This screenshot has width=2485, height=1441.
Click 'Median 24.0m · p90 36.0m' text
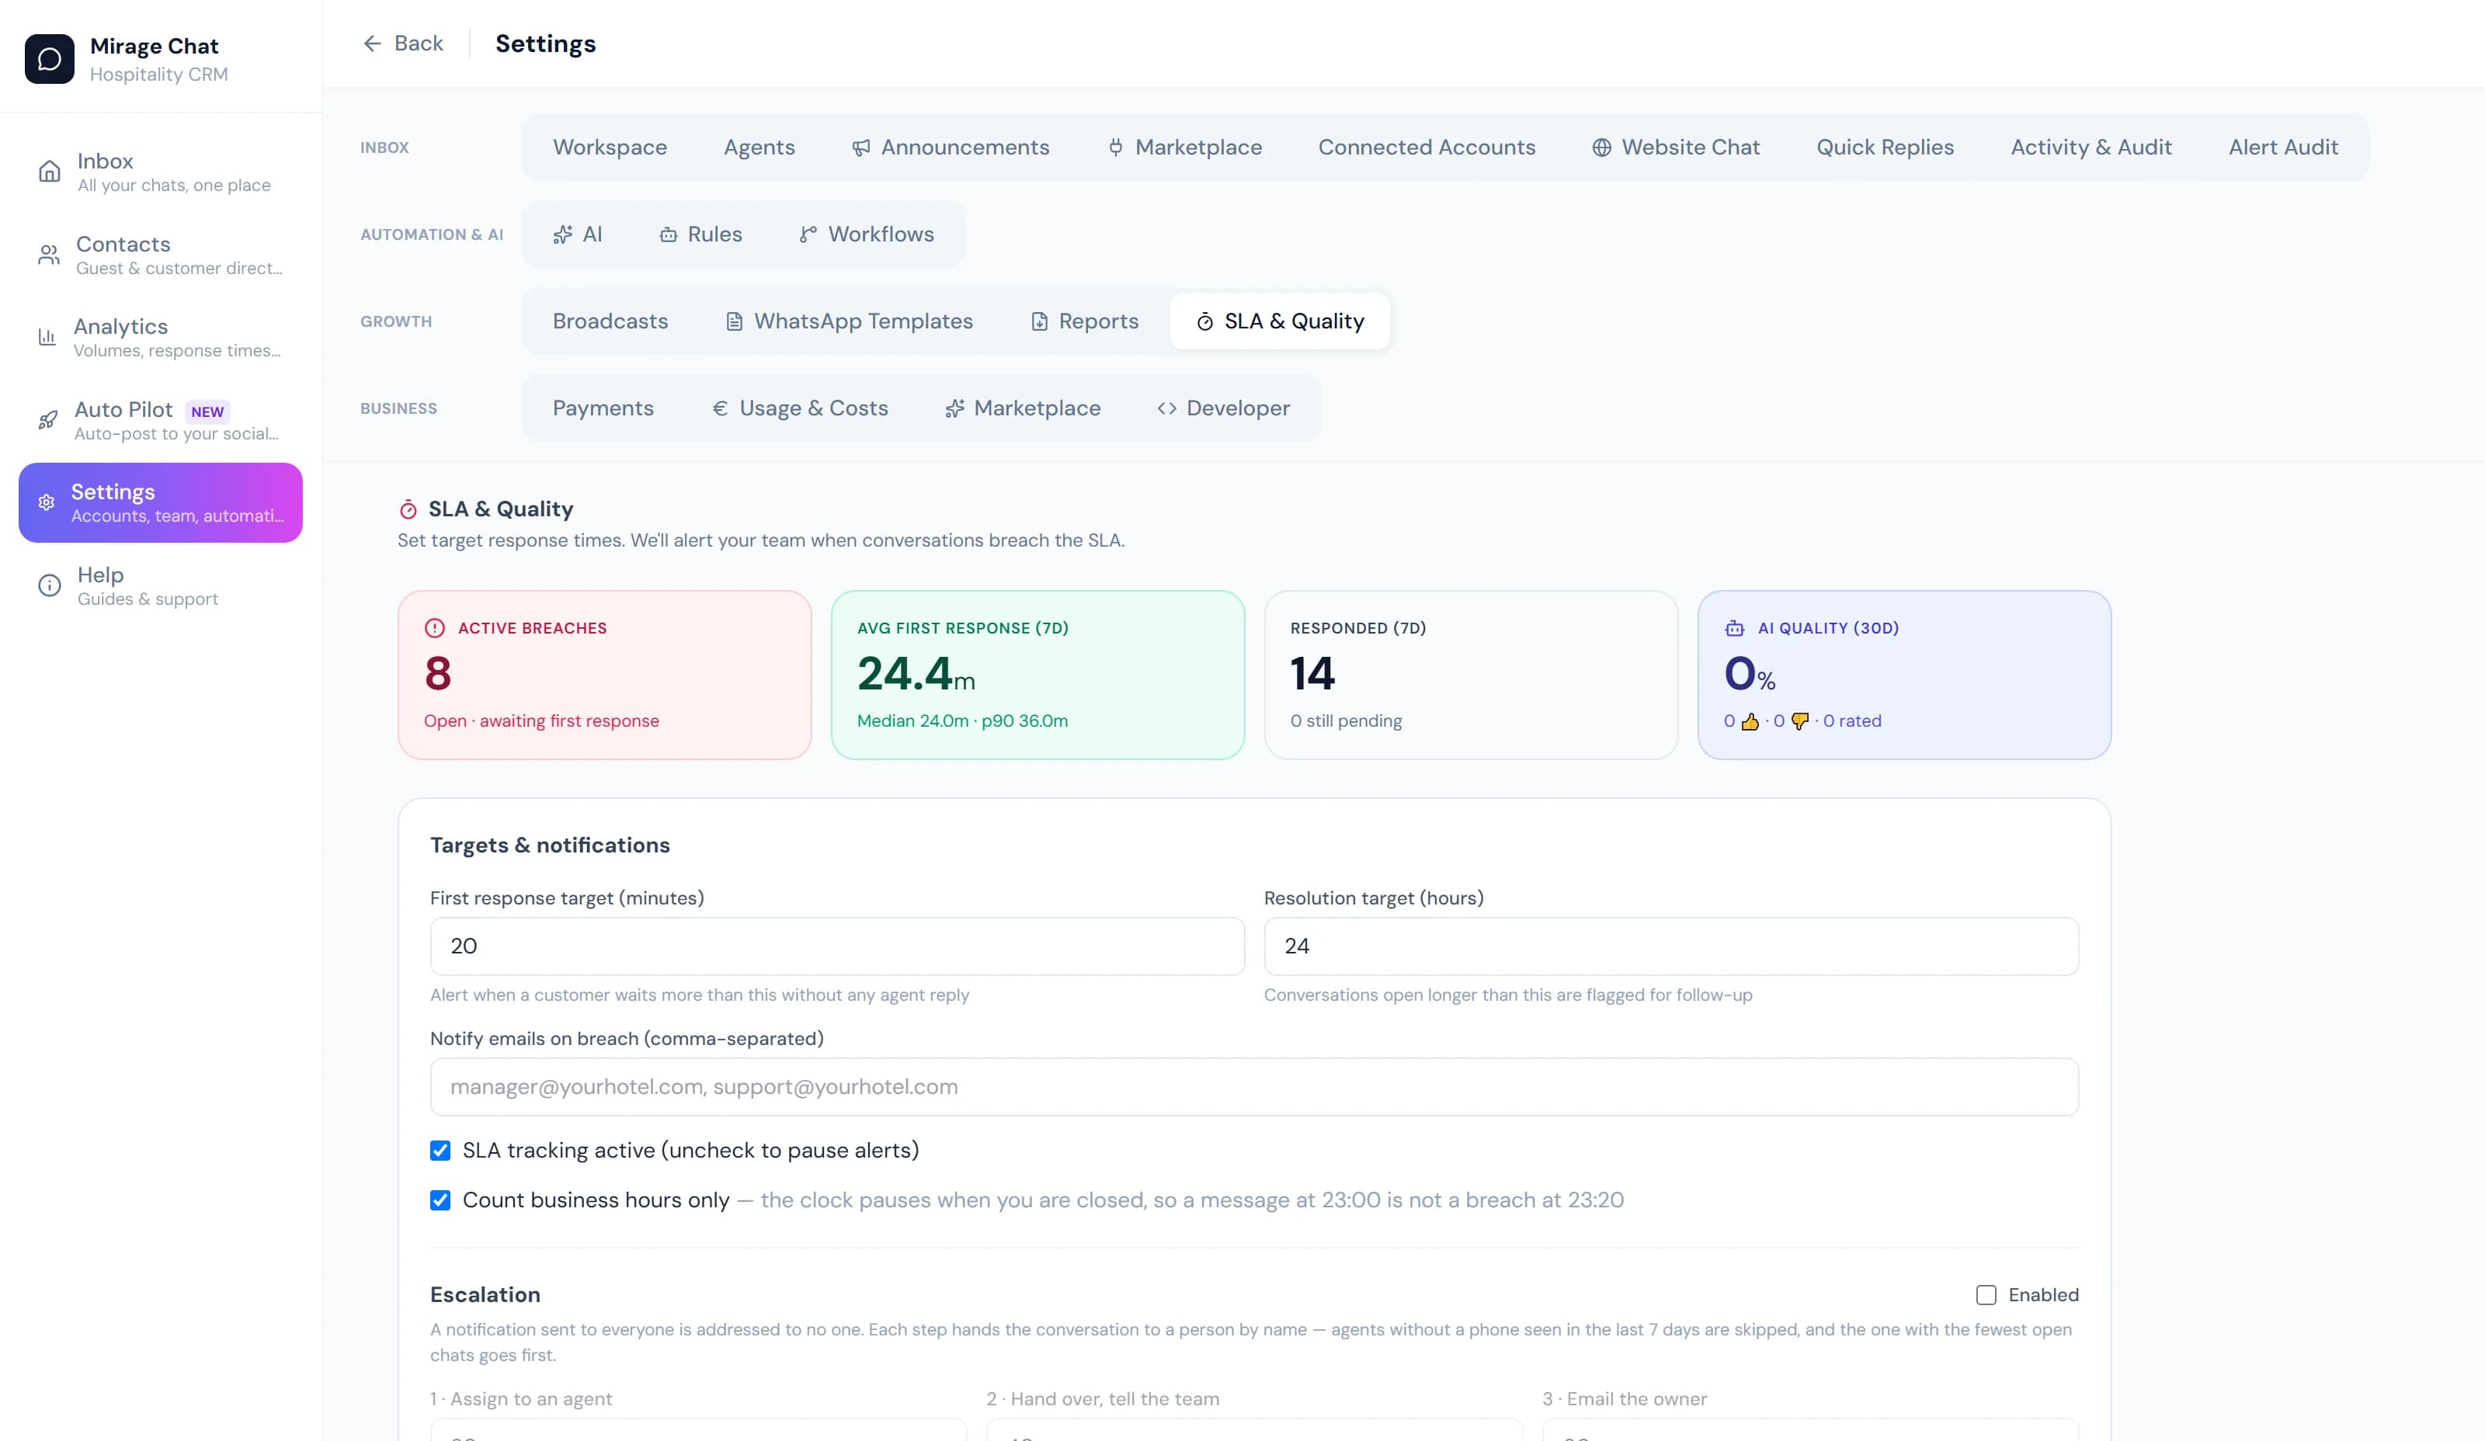click(x=962, y=721)
